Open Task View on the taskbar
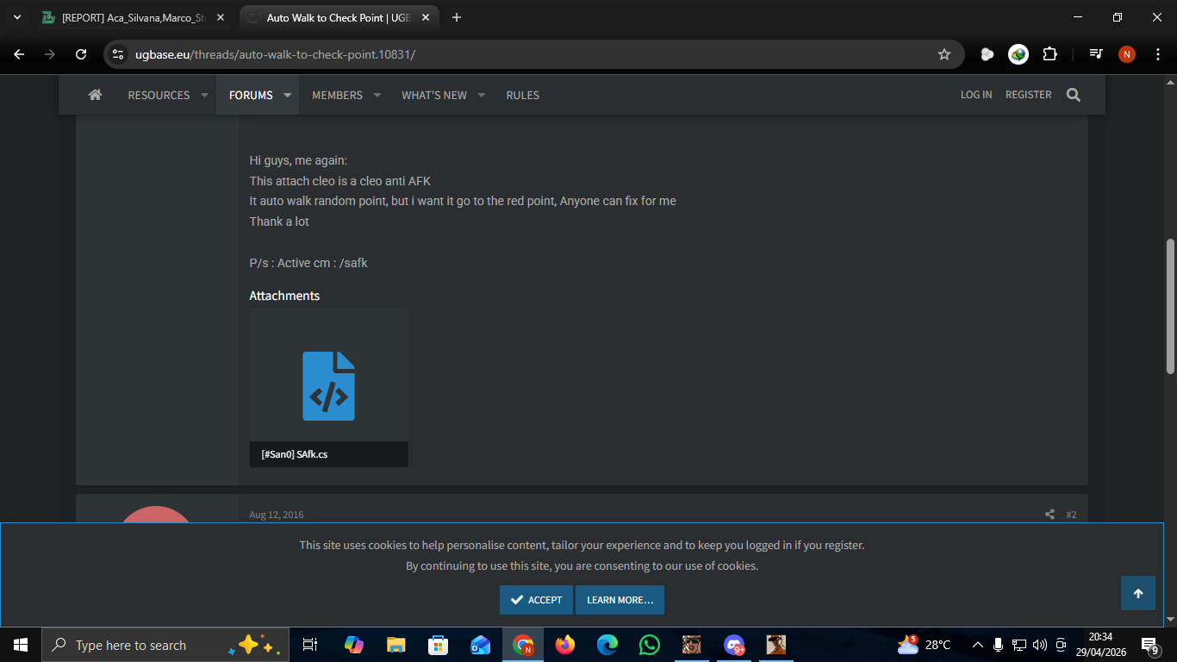Viewport: 1177px width, 662px height. tap(310, 645)
